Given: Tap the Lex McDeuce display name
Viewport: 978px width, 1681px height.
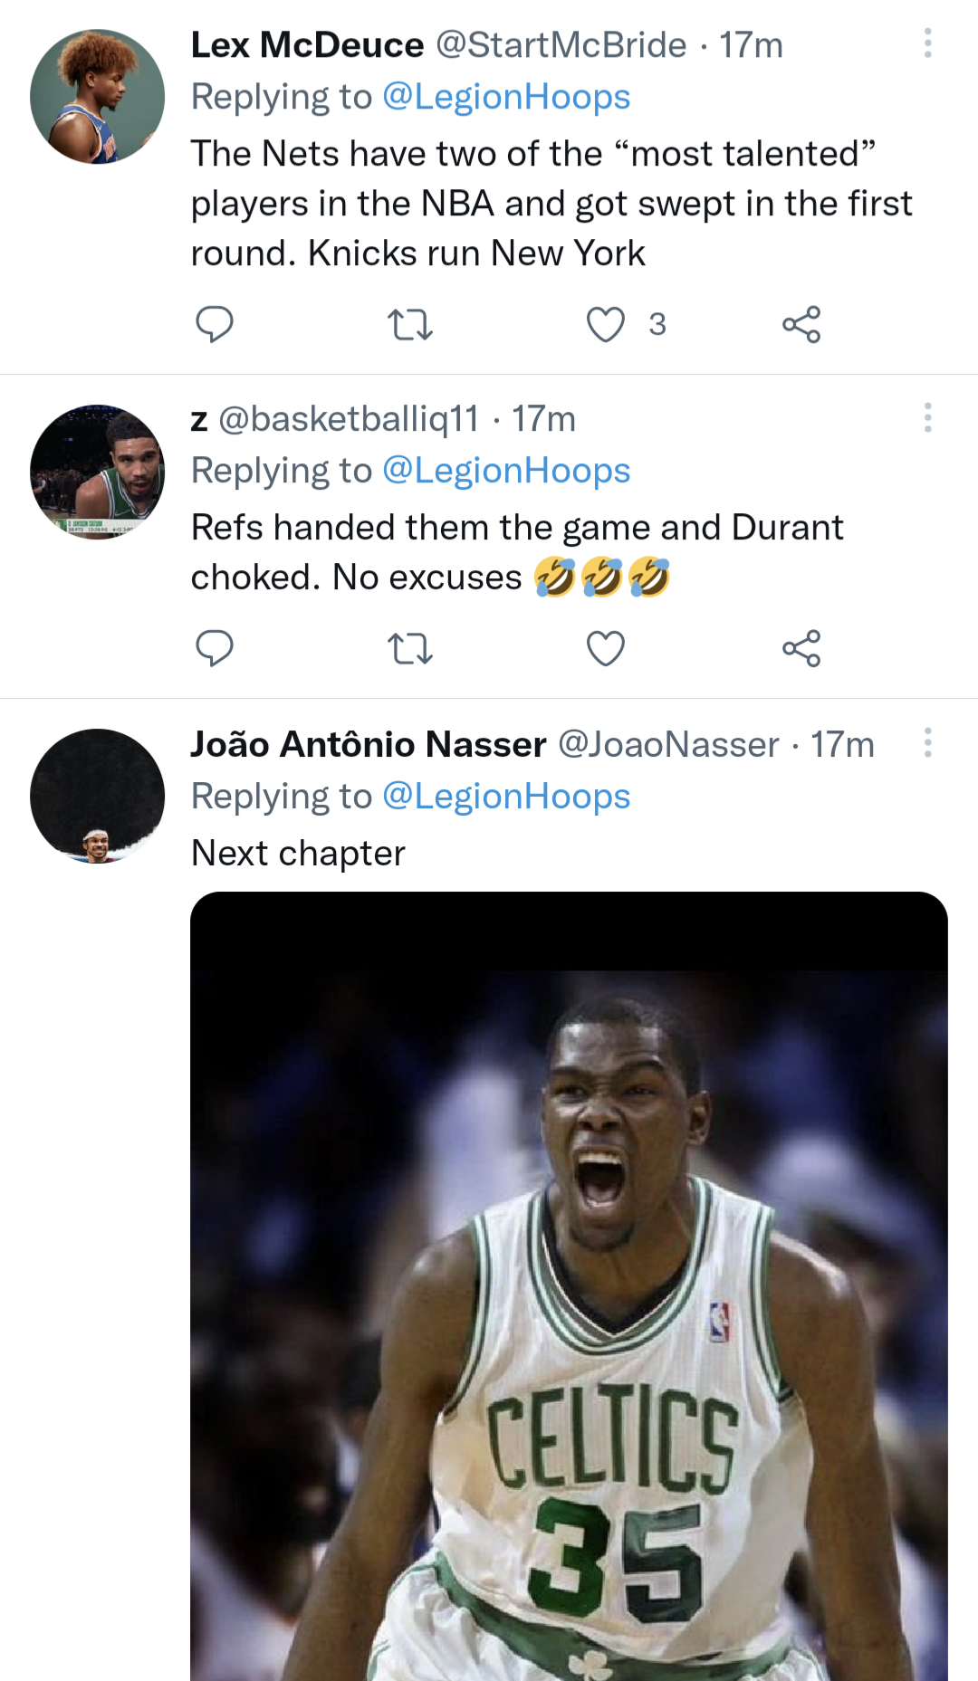Looking at the screenshot, I should [x=307, y=45].
